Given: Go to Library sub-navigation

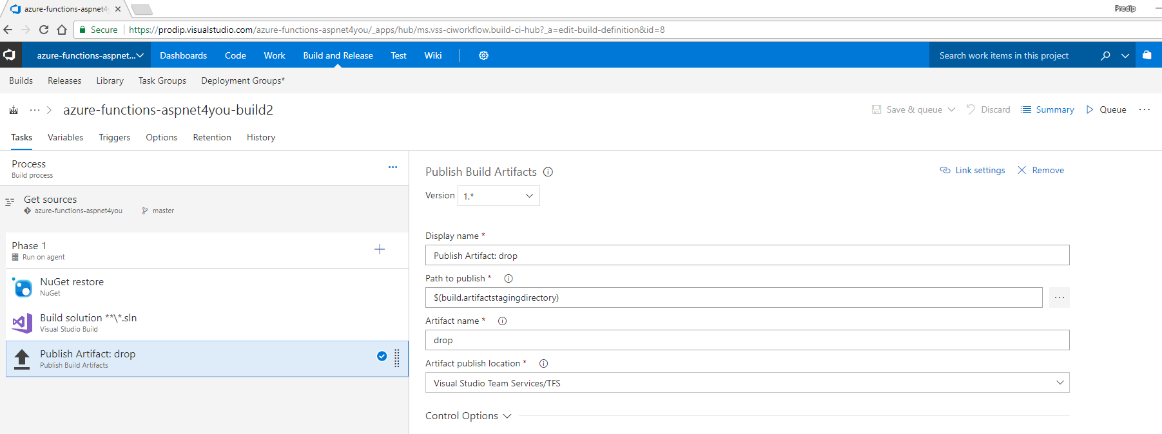Looking at the screenshot, I should [x=110, y=80].
